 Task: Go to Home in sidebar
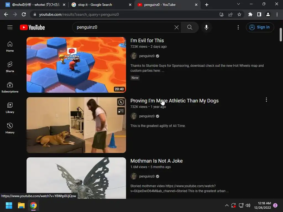tap(10, 47)
